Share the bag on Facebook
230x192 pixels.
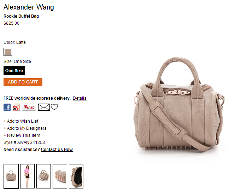coord(7,107)
